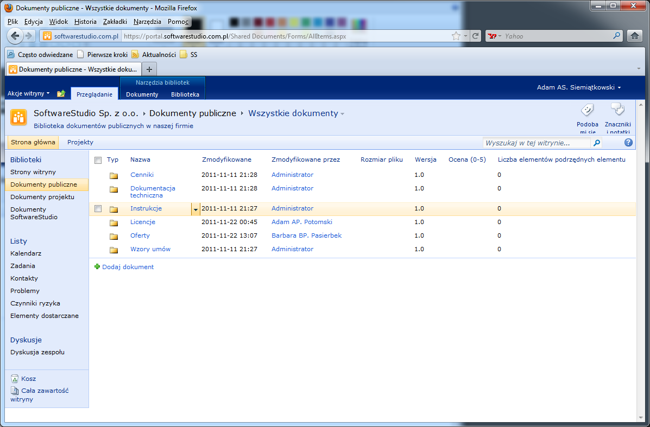Expand the Akcje witryny menu

(29, 94)
